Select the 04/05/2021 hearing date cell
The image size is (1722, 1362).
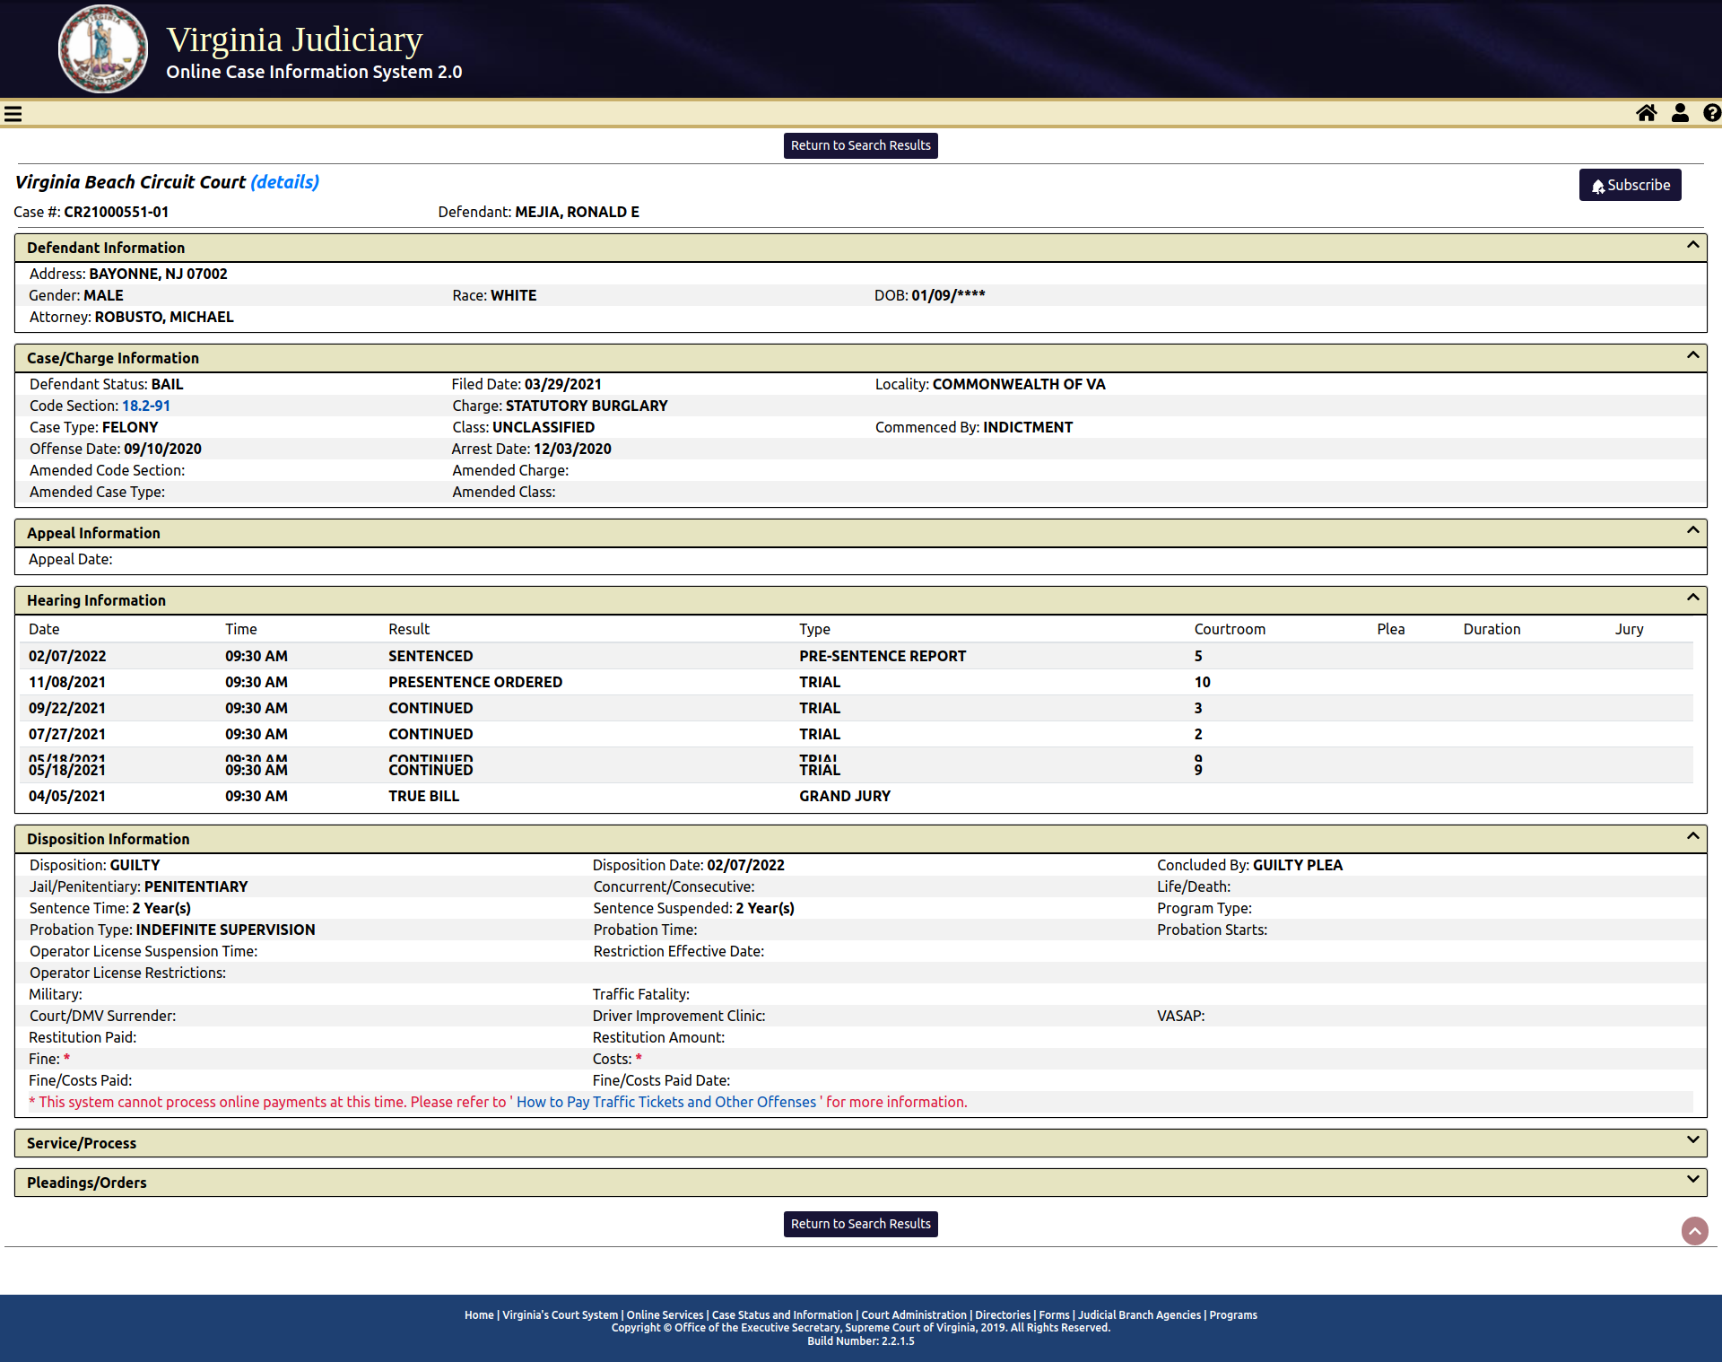[x=67, y=796]
